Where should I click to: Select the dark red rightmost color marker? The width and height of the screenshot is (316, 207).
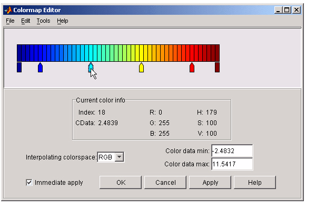pyautogui.click(x=217, y=67)
